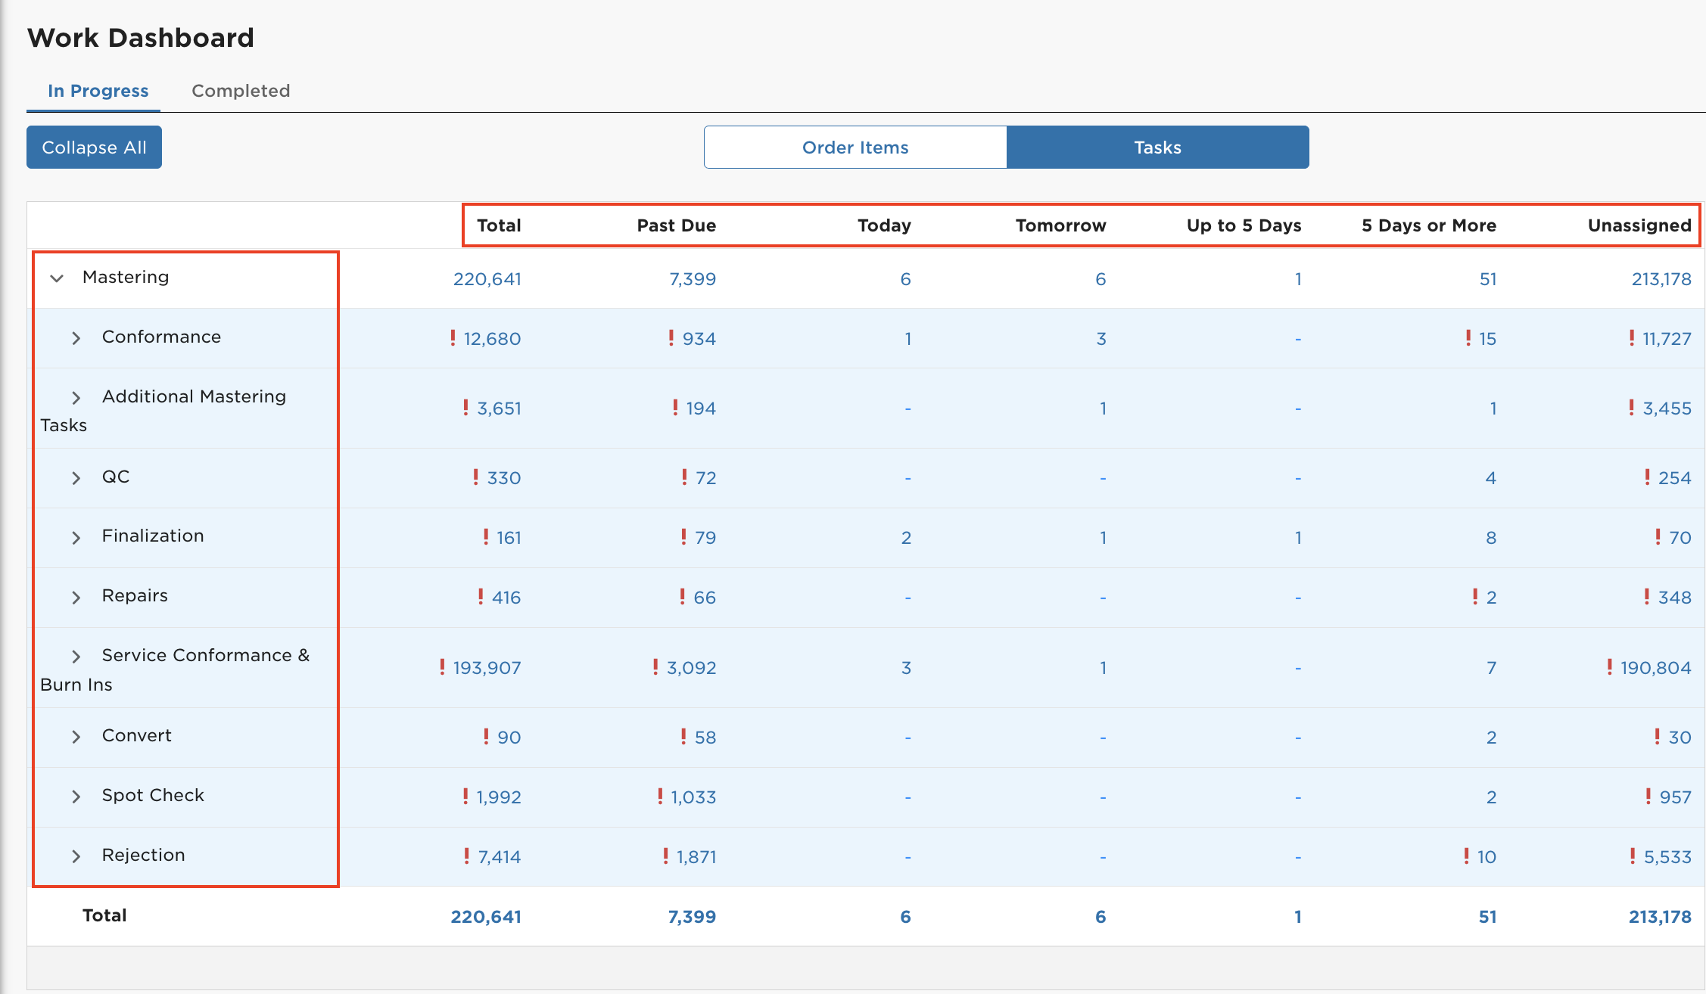Open Rejection 5 Days or More 10
The image size is (1706, 994).
point(1487,857)
